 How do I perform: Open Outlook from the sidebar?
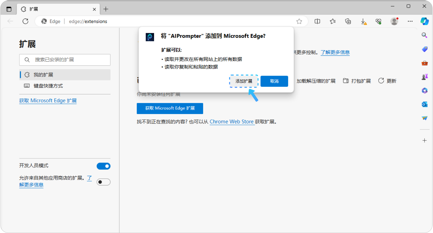tap(424, 104)
